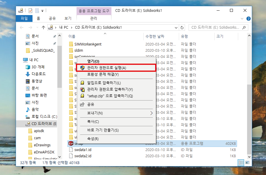Image resolution: width=266 pixels, height=175 pixels.
Task: Open the recent locations dropdown arrow
Action: (37, 27)
